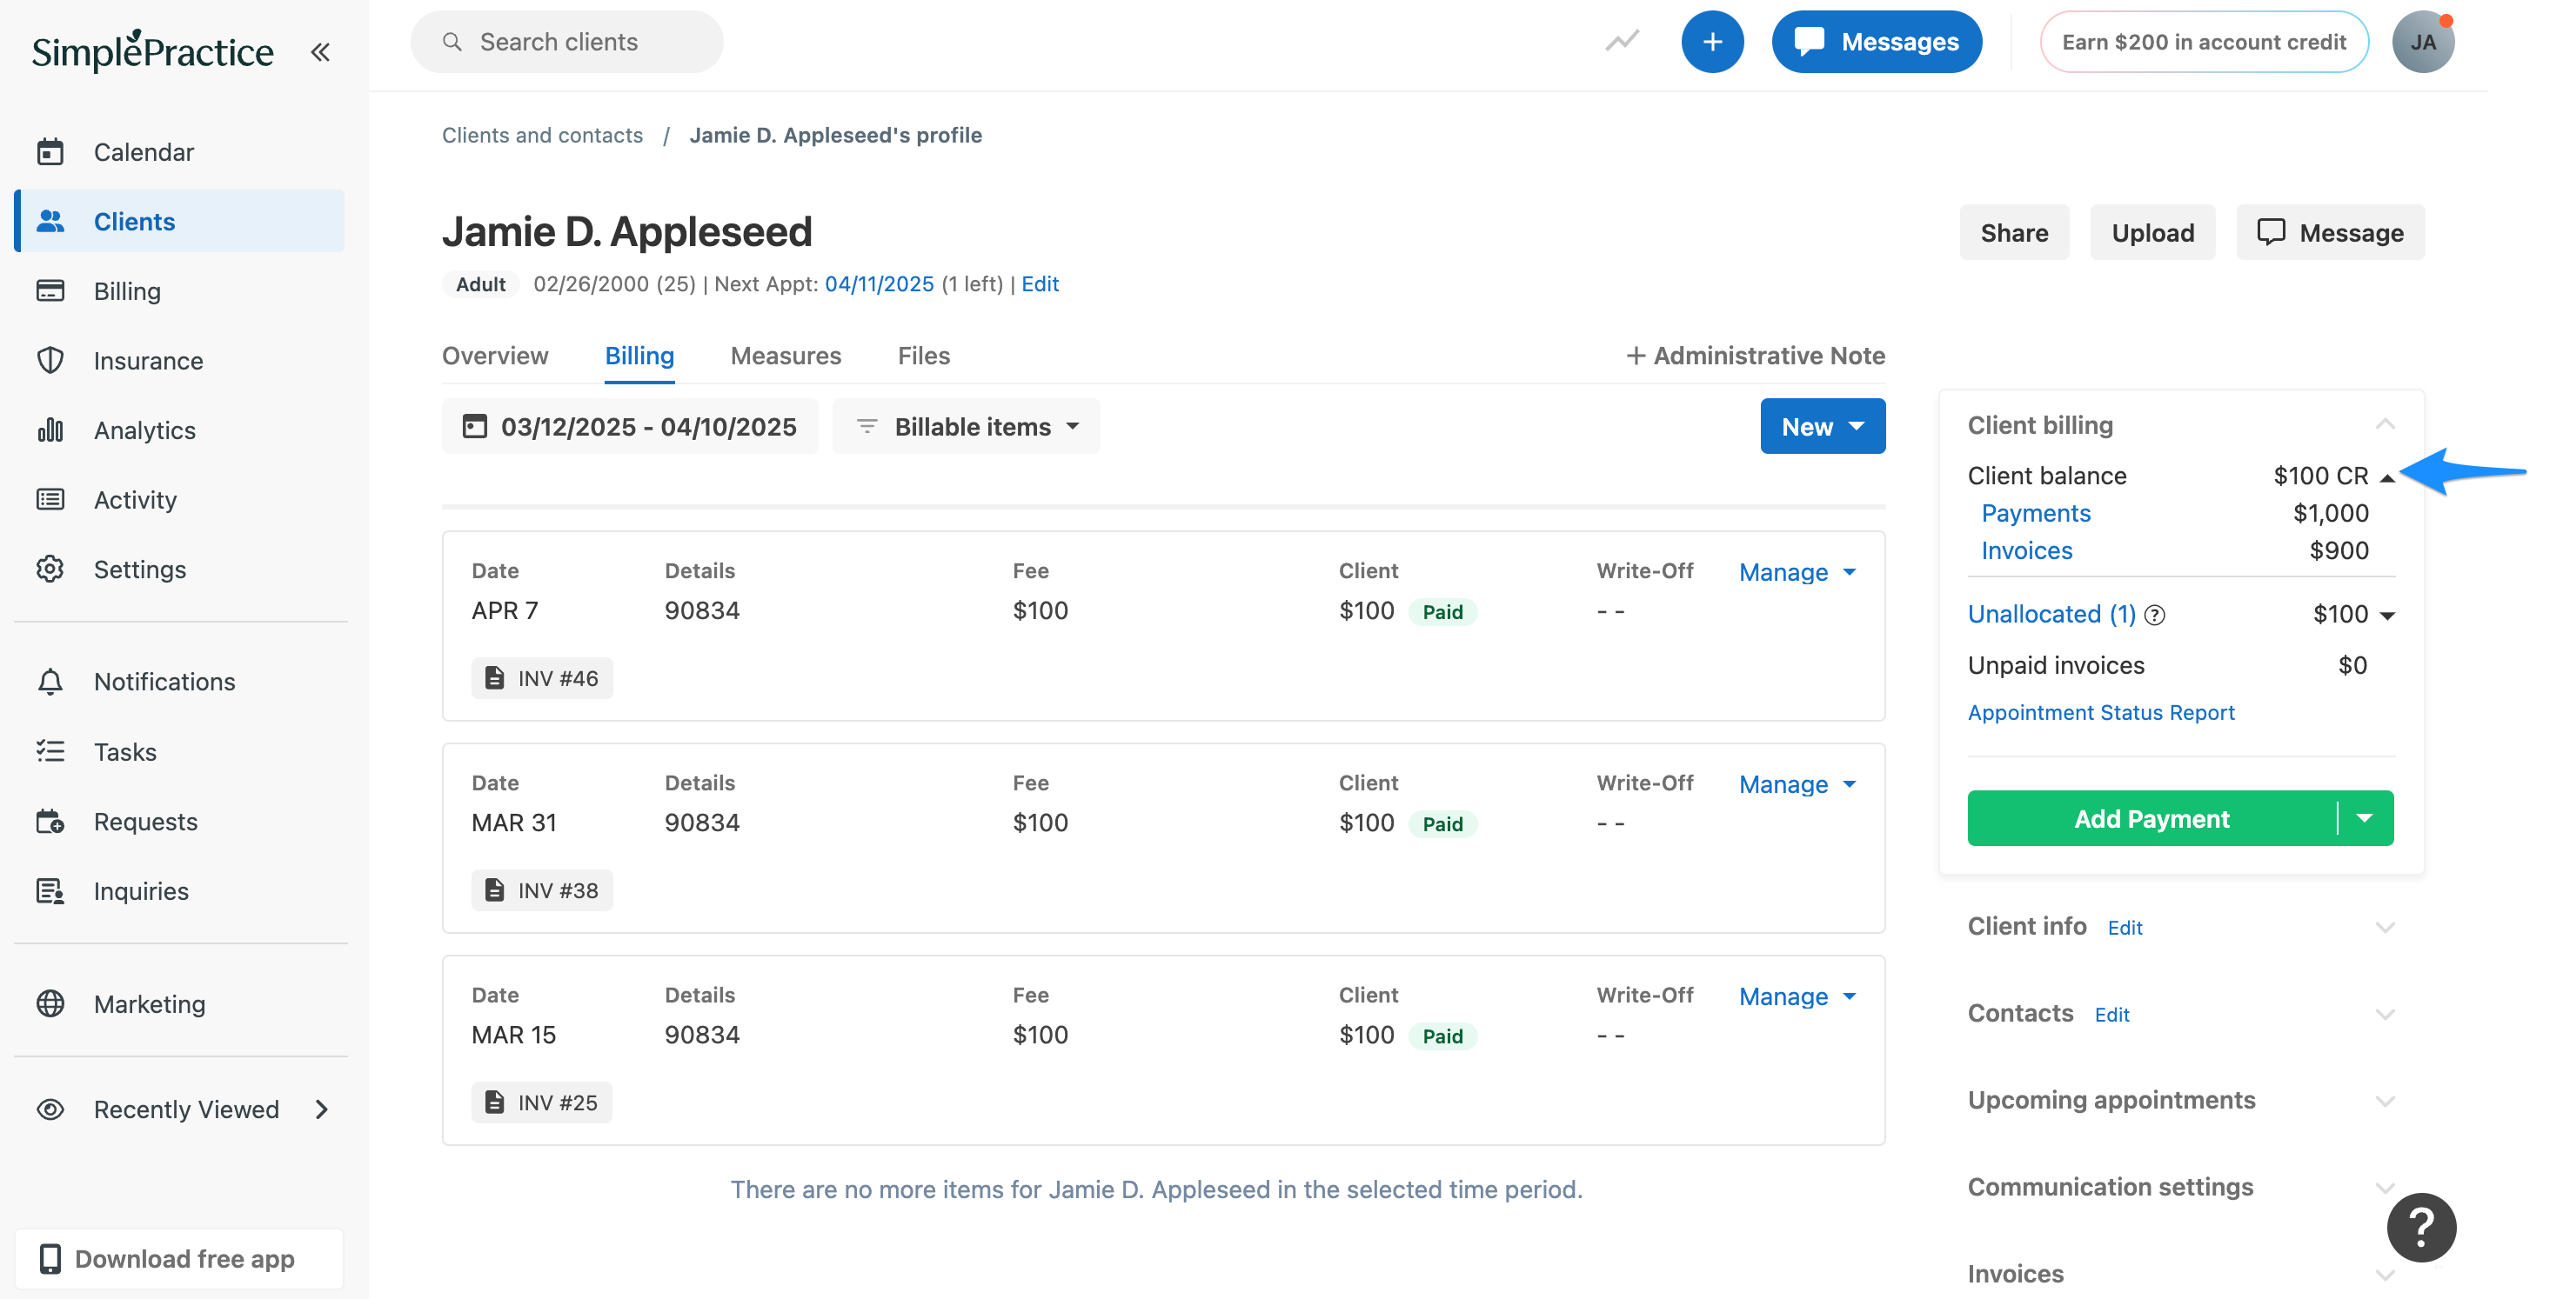Screen dimensions: 2563x1299
Task: Expand the Upcoming appointments section
Action: click(2385, 1100)
